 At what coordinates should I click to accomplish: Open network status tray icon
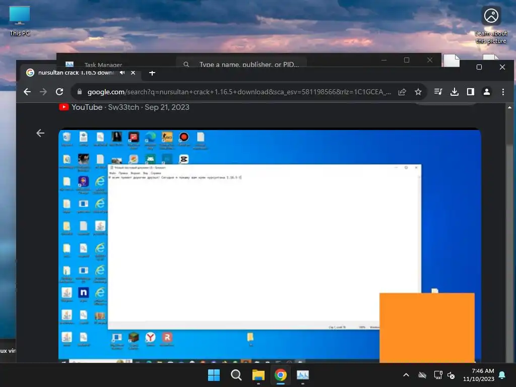tap(438, 375)
